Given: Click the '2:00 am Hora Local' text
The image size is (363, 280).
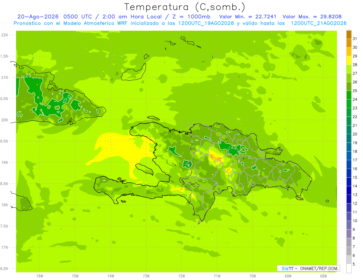Looking at the screenshot, I should pyautogui.click(x=131, y=17).
